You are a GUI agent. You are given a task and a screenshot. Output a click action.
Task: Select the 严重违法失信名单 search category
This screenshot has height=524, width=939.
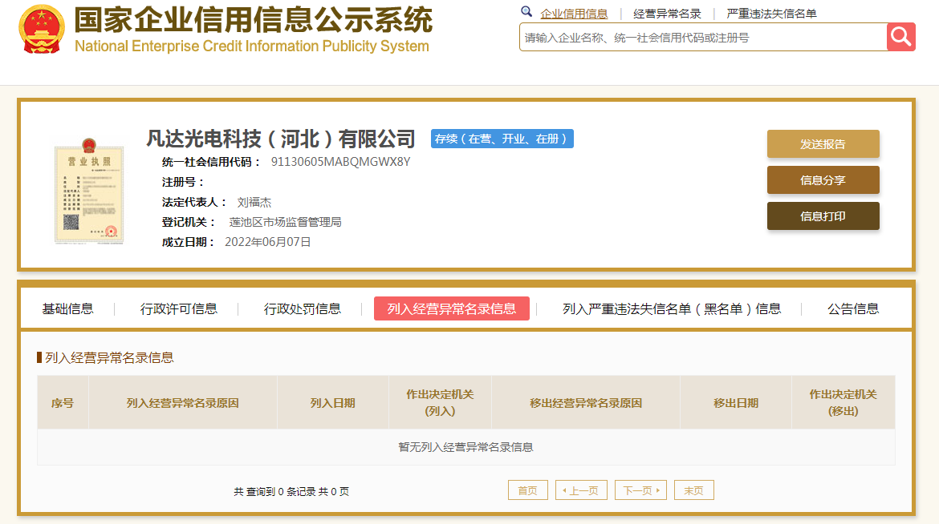[771, 13]
